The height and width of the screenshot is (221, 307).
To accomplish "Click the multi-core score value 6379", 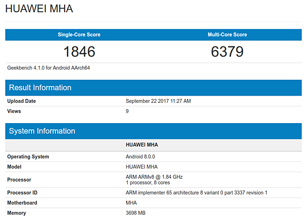I will [x=227, y=51].
